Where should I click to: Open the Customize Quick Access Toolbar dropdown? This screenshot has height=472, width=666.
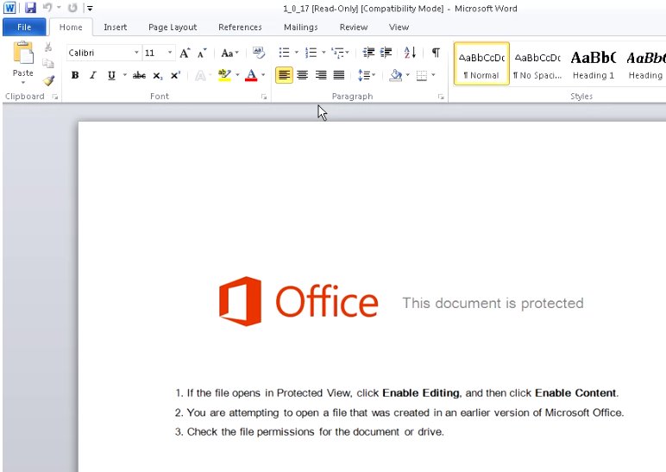click(90, 8)
